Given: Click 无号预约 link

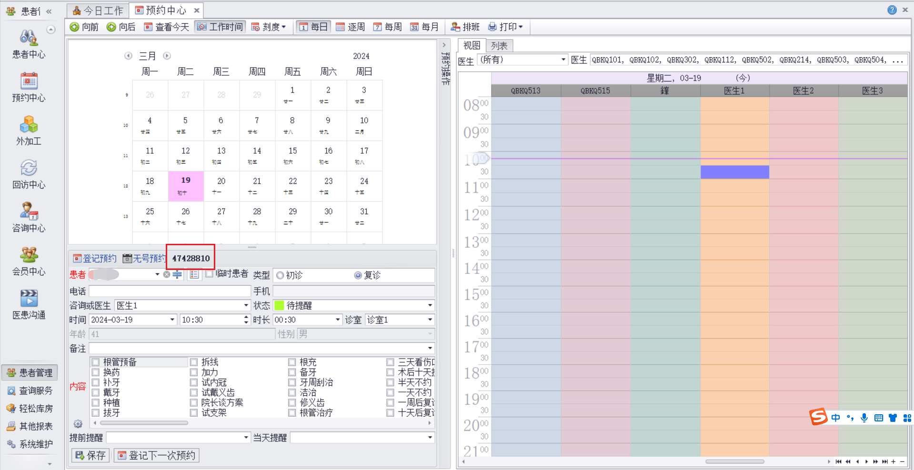Looking at the screenshot, I should [x=144, y=258].
